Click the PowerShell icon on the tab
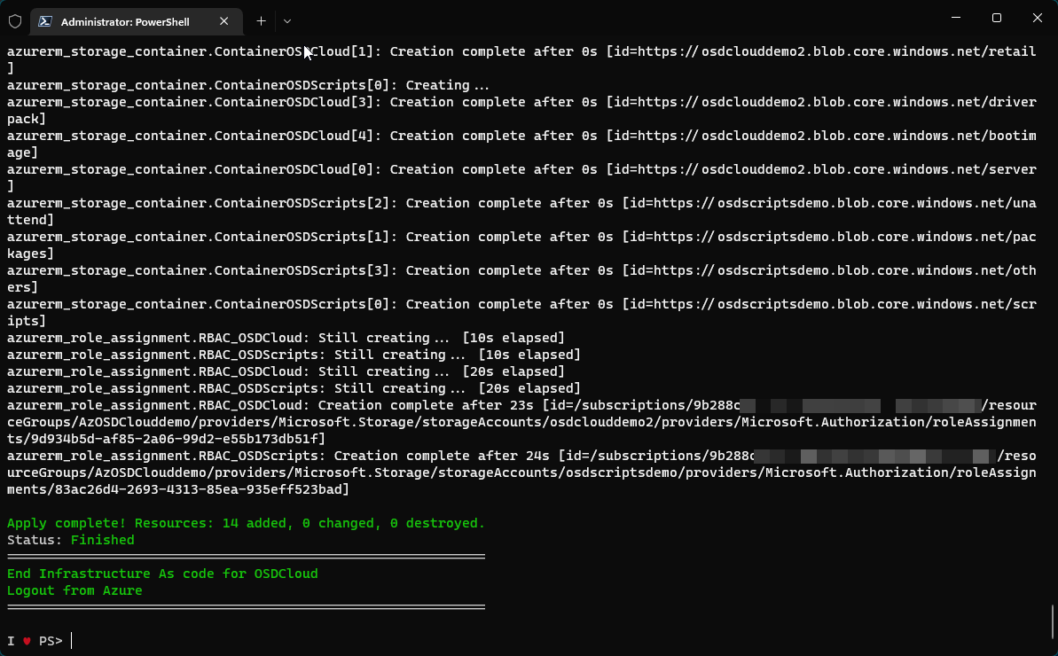The height and width of the screenshot is (656, 1058). [x=45, y=21]
